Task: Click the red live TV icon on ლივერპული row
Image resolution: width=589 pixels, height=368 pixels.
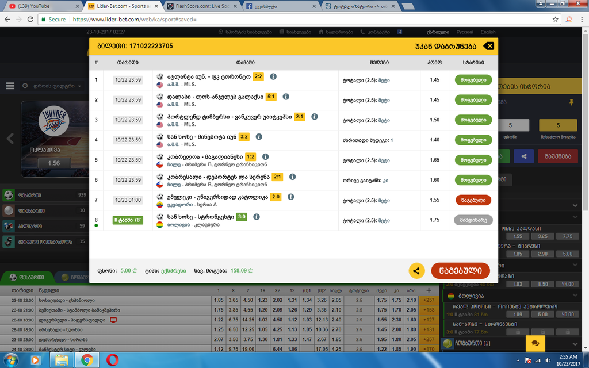Action: pyautogui.click(x=113, y=320)
